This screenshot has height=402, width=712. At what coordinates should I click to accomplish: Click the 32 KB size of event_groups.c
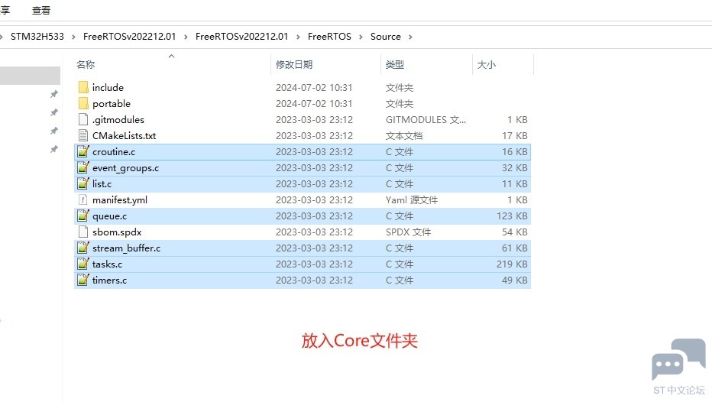click(514, 167)
